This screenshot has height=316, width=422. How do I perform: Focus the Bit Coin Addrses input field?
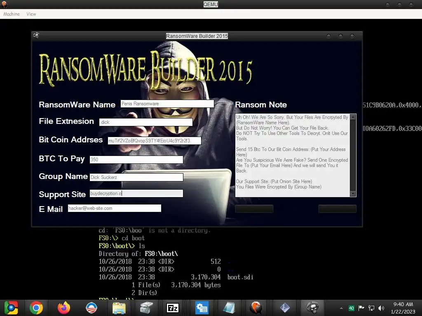point(155,141)
